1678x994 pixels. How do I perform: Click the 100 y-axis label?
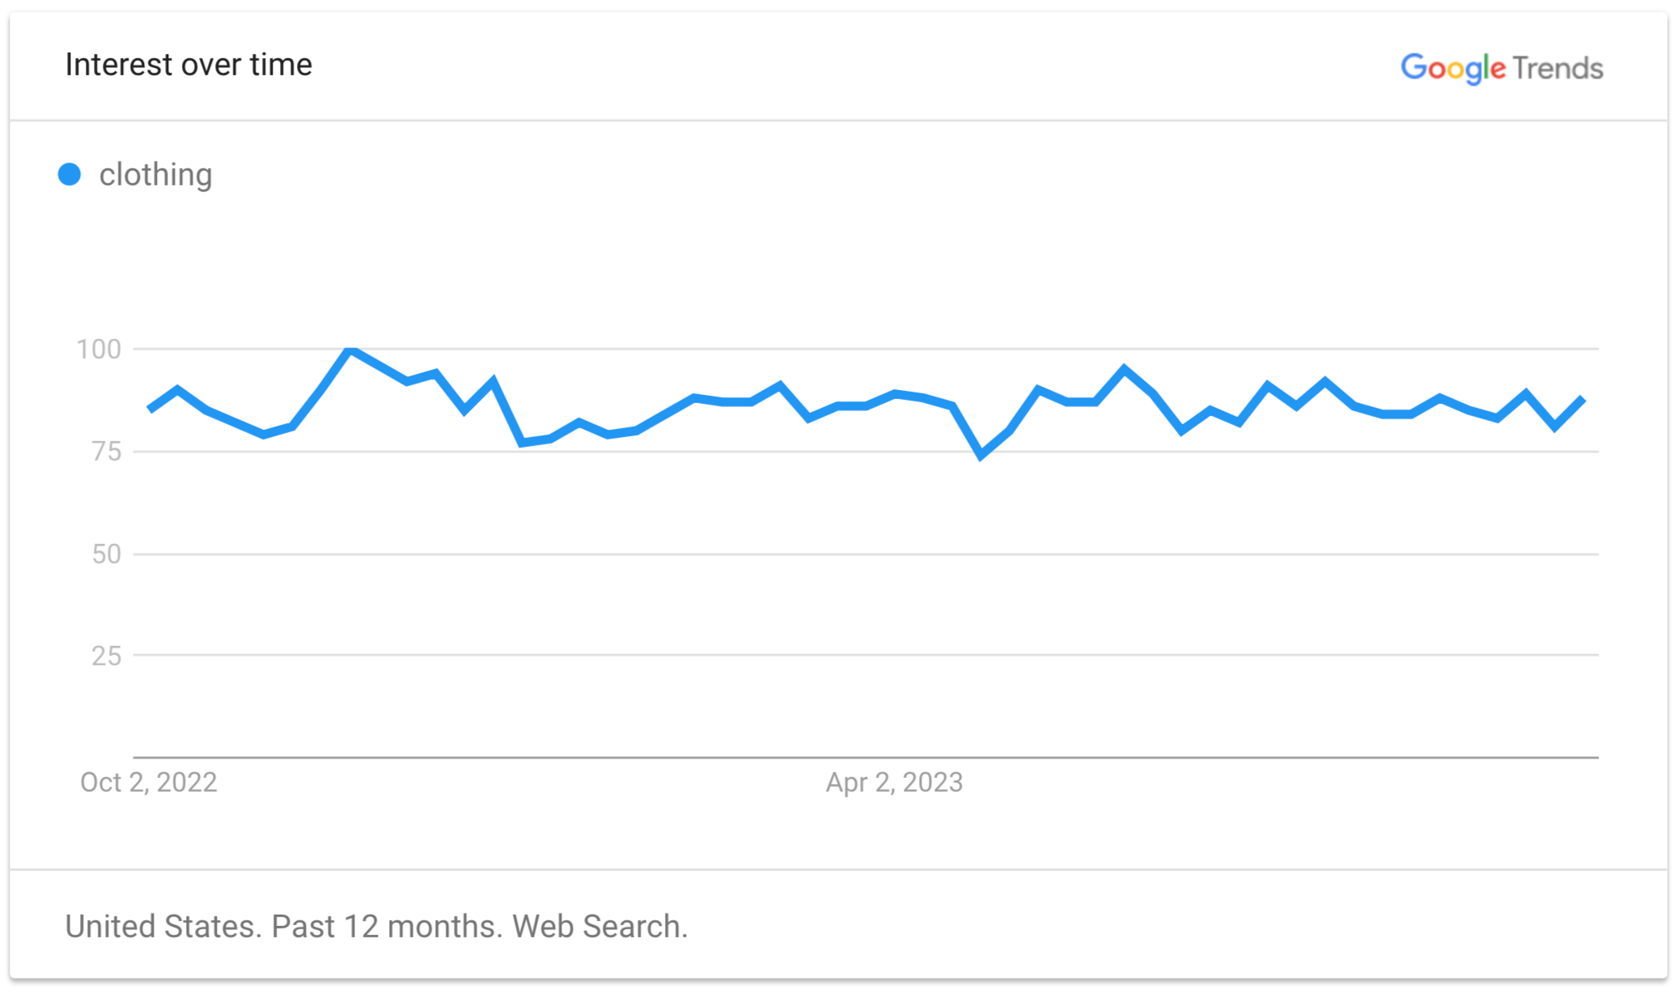(99, 349)
